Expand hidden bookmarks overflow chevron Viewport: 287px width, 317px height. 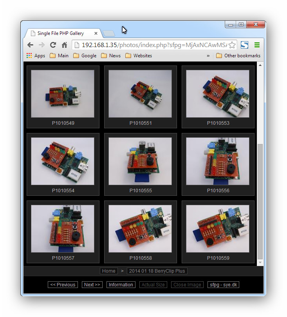click(x=208, y=56)
